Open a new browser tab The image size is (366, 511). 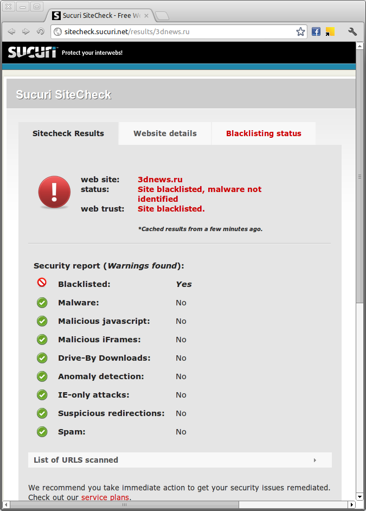tap(162, 16)
